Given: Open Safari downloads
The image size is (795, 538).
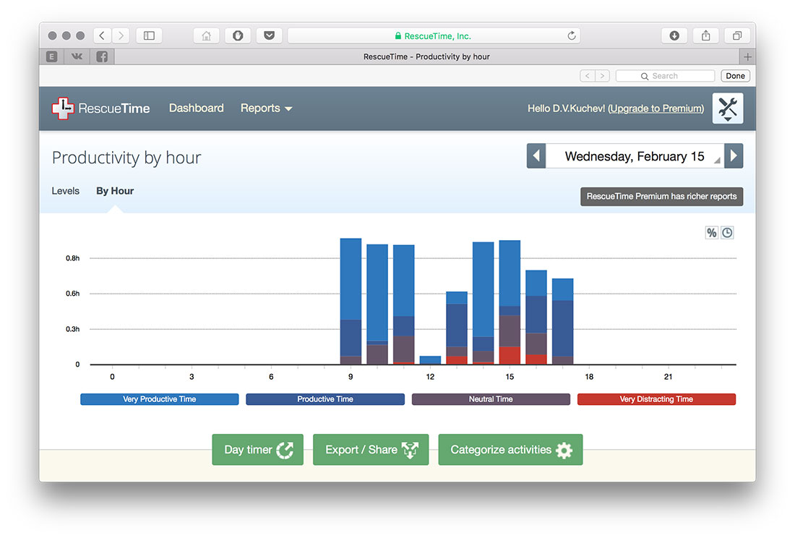Looking at the screenshot, I should tap(674, 35).
